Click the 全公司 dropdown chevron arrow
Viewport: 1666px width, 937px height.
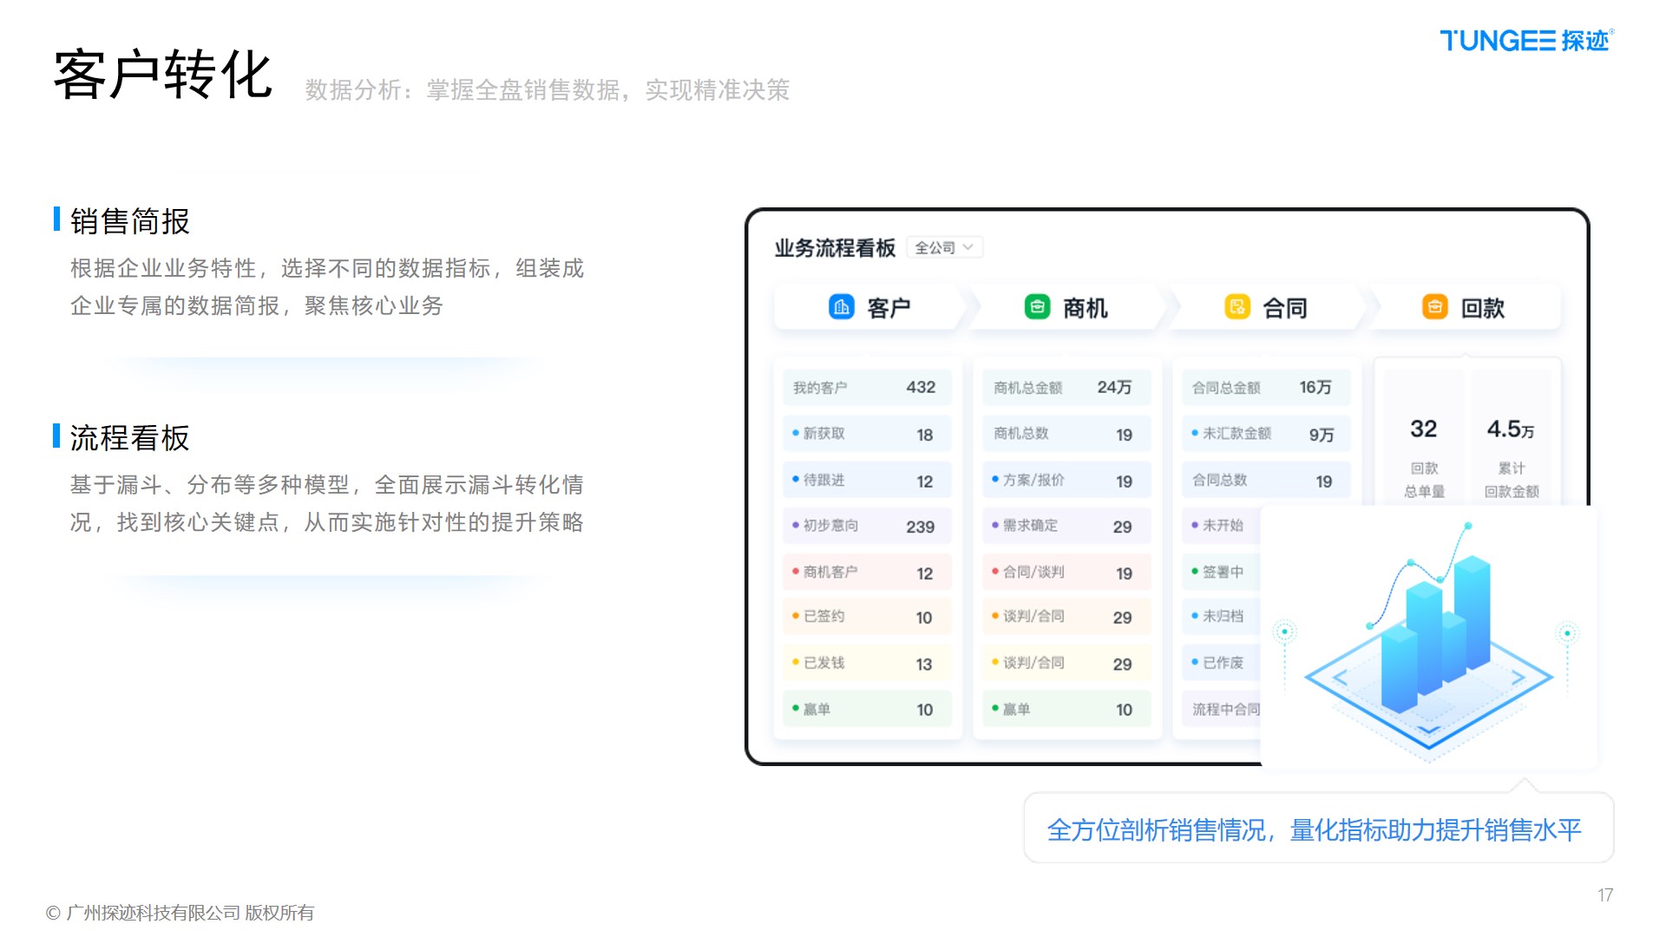[x=968, y=248]
